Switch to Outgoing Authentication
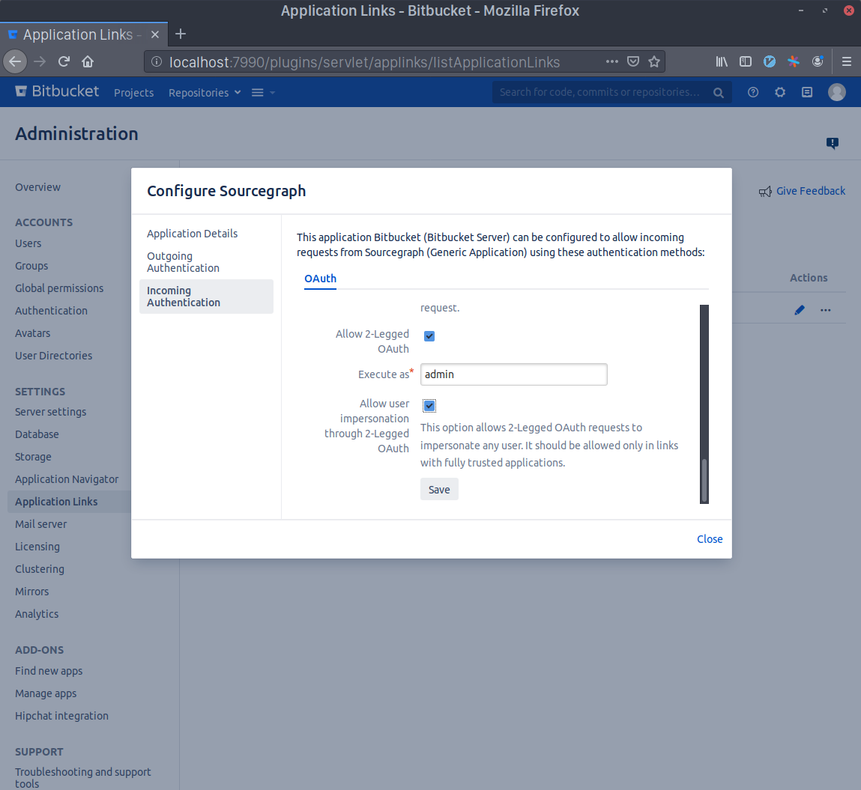 coord(183,261)
